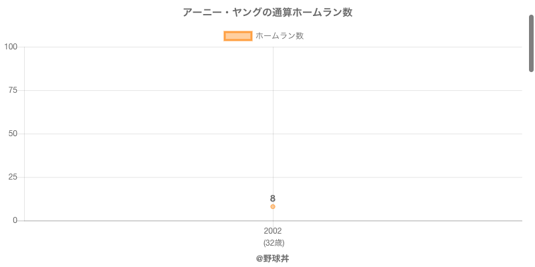Click the data label 8 above the point
This screenshot has width=535, height=267.
pos(273,198)
